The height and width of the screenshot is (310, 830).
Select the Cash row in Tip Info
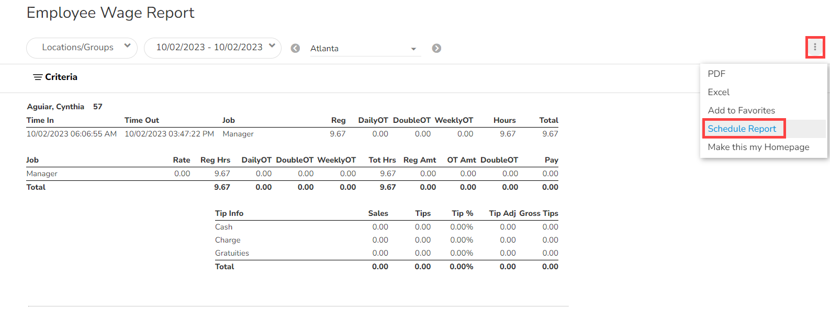223,227
